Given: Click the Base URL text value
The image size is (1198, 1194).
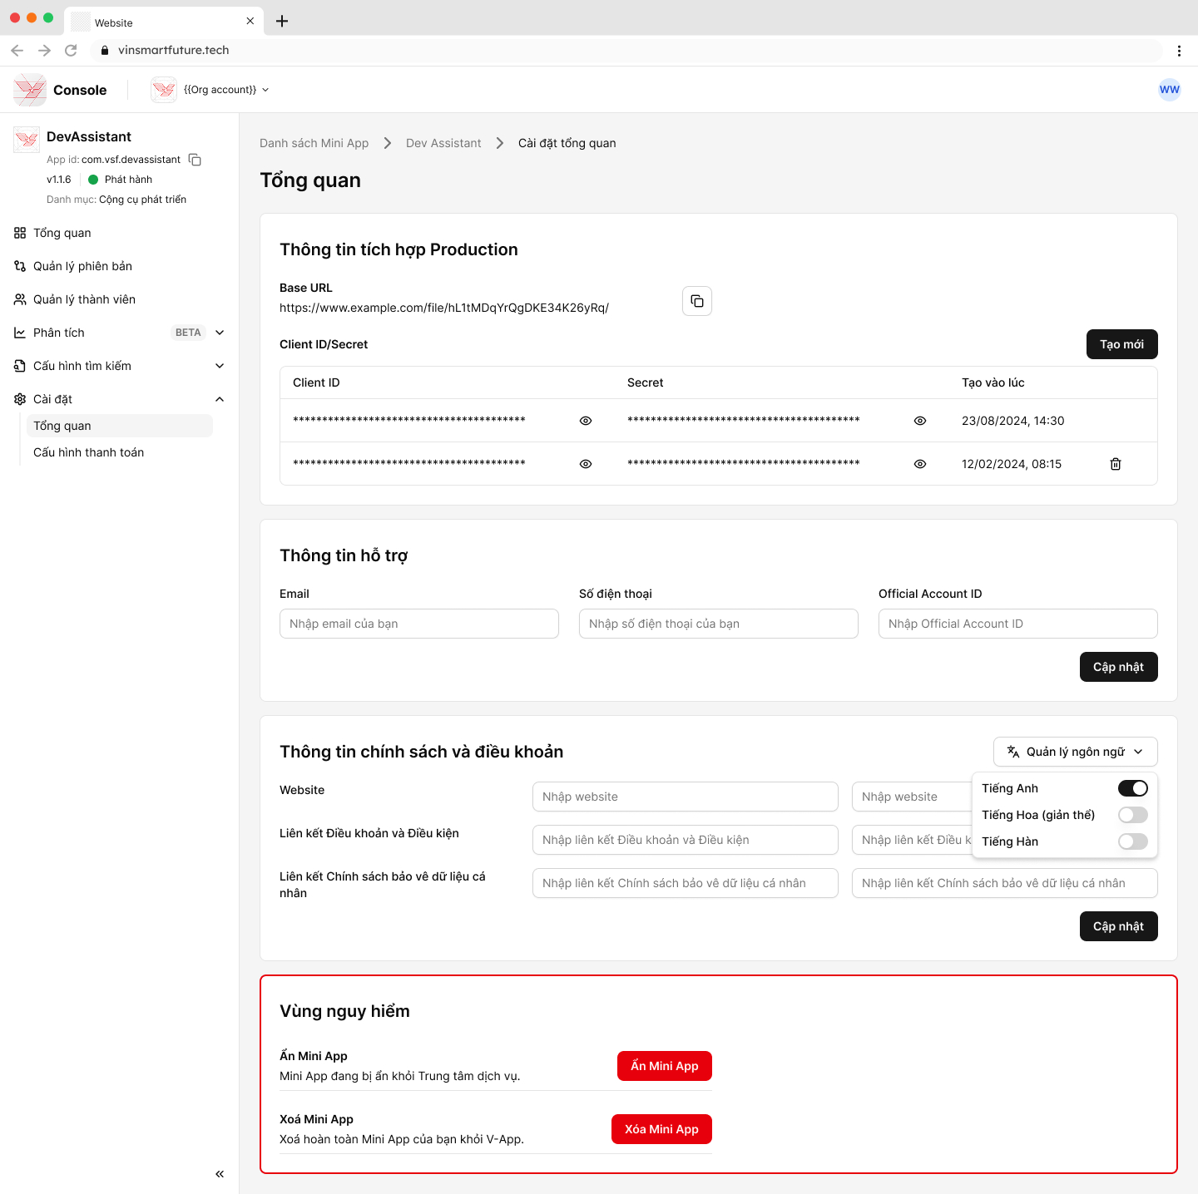Looking at the screenshot, I should coord(444,308).
